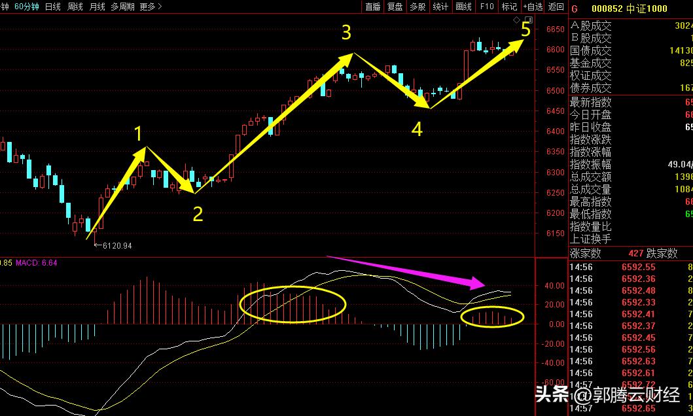The width and height of the screenshot is (693, 416).
Task: Click the 总成交额 label
Action: (590, 177)
